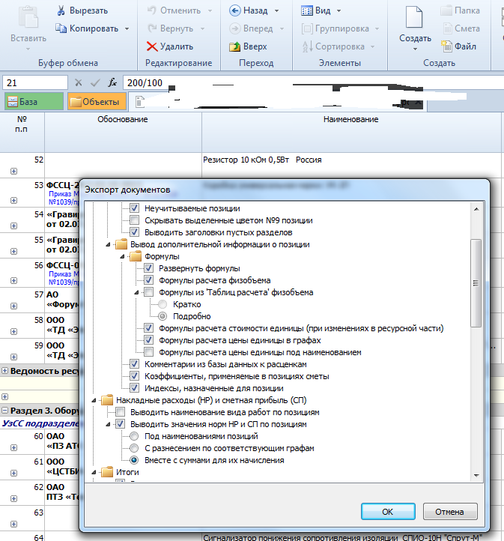Enable Формулы расчета цены единицы под наименованием
The height and width of the screenshot is (541, 504).
point(148,352)
